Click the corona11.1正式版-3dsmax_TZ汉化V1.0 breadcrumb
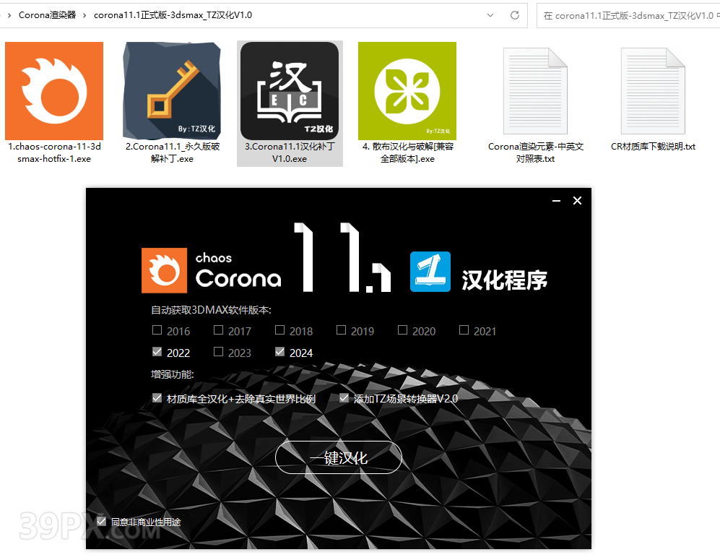Screen dimensions: 720x560 click(x=173, y=15)
